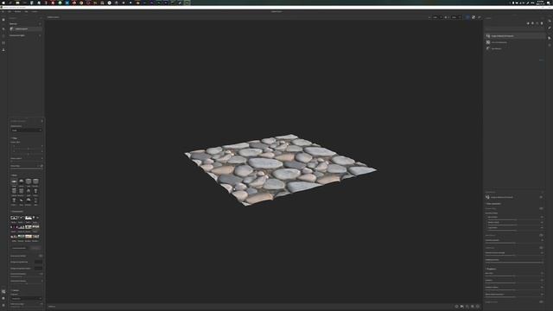The width and height of the screenshot is (553, 311).
Task: Select the Plane shape thumbnail in viewer settings
Action: point(14,181)
